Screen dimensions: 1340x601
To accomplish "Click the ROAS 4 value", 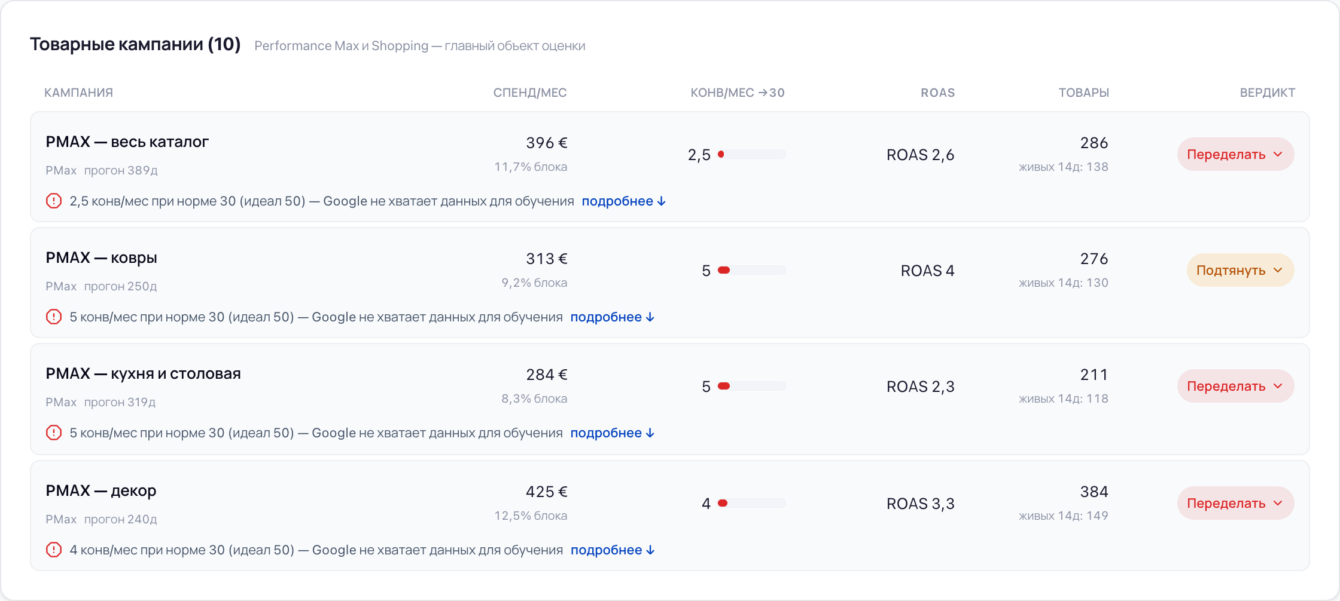I will pyautogui.click(x=928, y=271).
